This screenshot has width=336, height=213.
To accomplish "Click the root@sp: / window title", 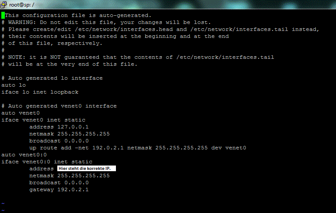I will click(x=21, y=5).
